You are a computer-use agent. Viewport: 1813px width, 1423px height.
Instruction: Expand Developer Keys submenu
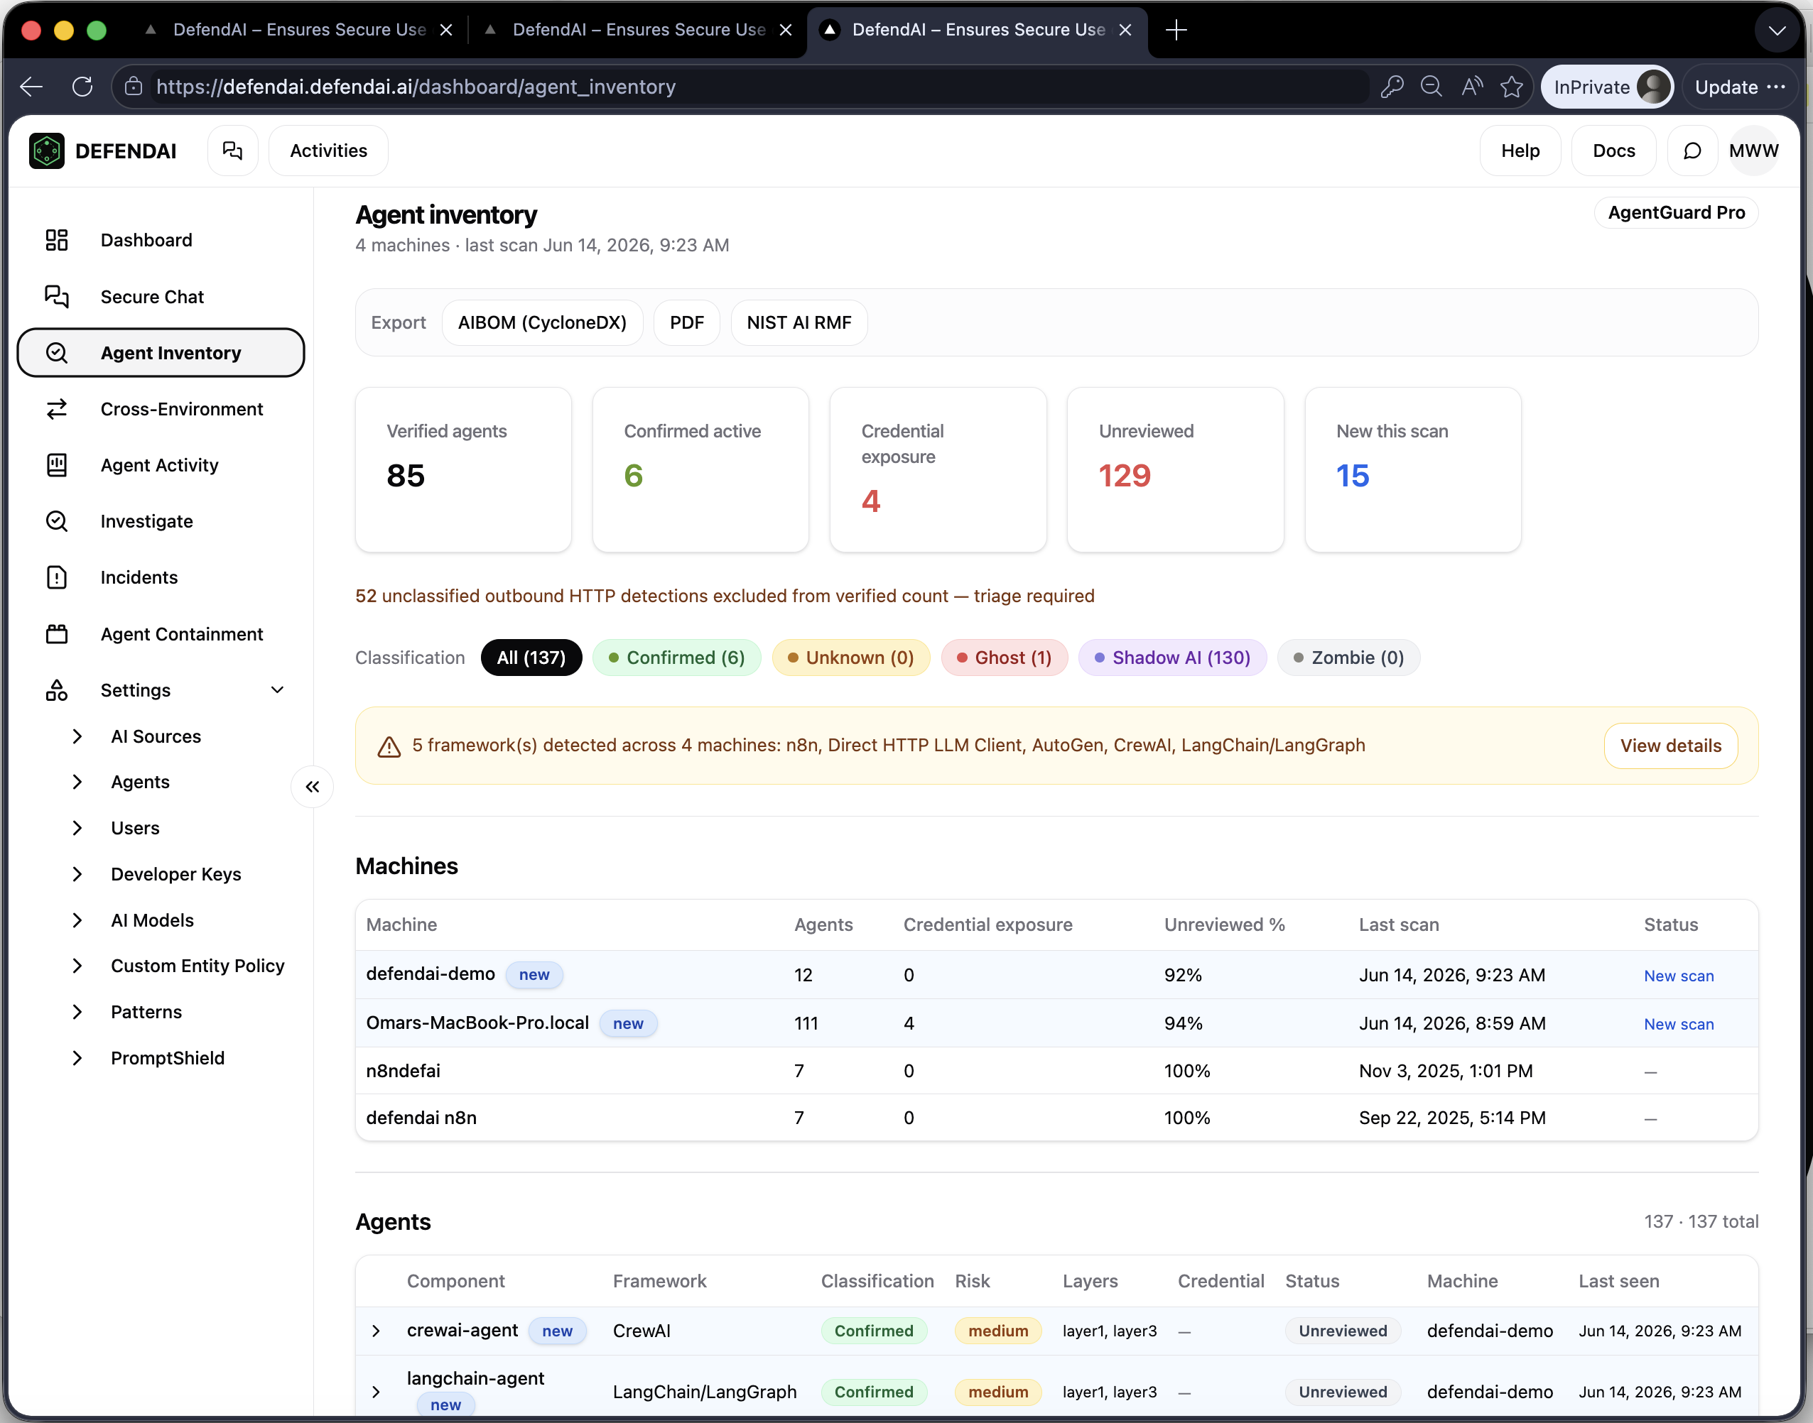pos(77,874)
